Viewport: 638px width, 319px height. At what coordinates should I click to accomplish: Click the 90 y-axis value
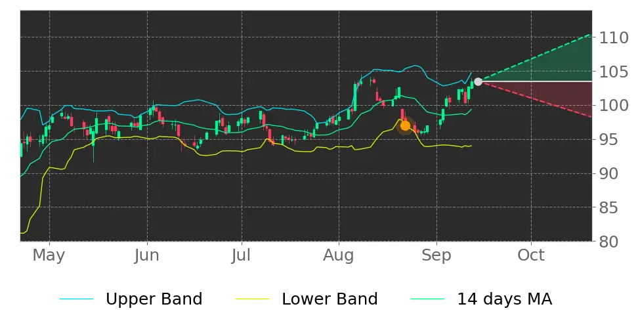(x=608, y=174)
